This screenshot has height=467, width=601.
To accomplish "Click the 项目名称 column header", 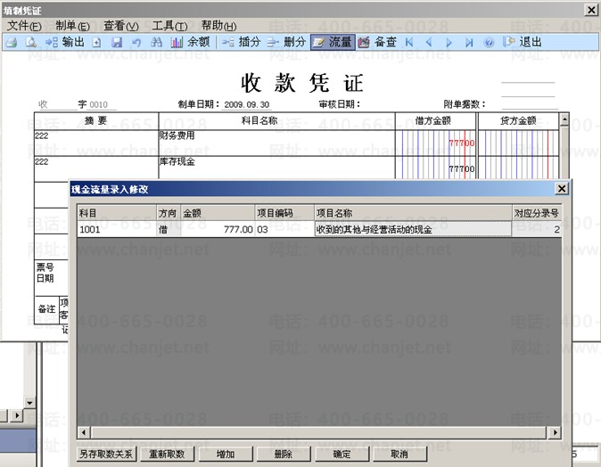I will pyautogui.click(x=413, y=213).
